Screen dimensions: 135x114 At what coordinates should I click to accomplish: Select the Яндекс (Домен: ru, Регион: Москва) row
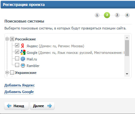click(55, 46)
